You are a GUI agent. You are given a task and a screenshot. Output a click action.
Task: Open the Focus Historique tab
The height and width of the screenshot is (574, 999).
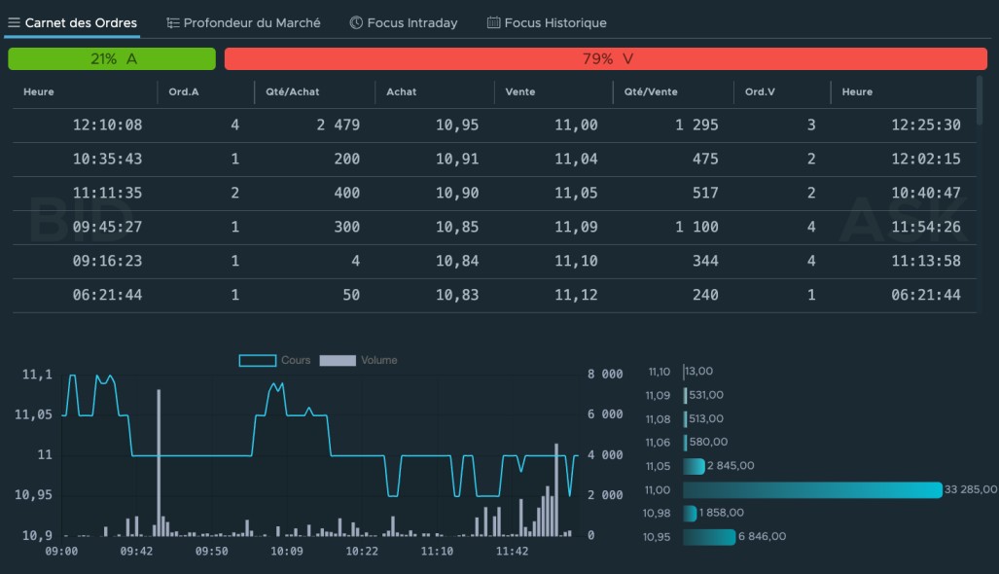click(x=554, y=22)
